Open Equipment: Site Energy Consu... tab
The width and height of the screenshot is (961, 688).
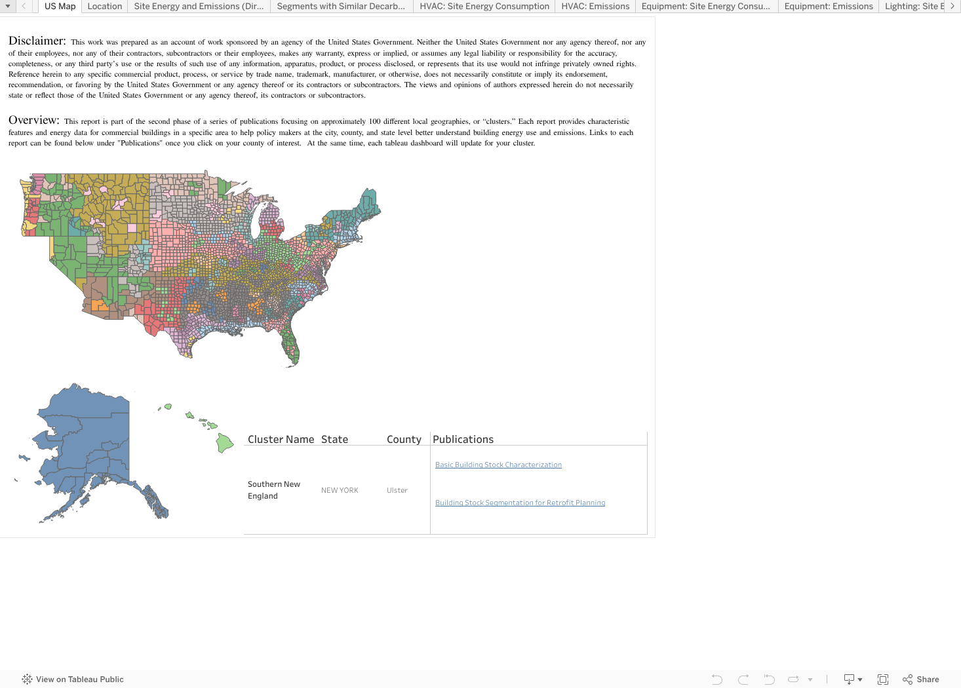[x=706, y=6]
